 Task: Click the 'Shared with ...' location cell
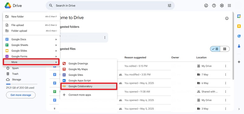coord(207,92)
